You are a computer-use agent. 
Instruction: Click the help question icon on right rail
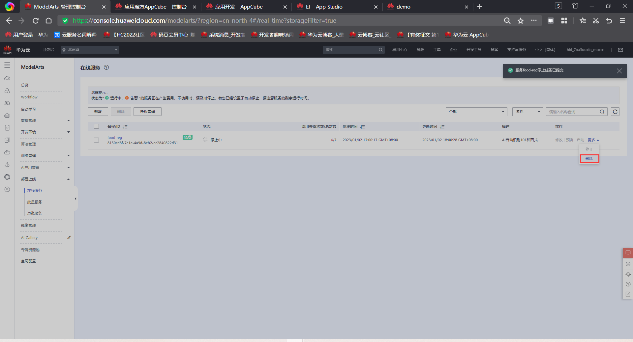click(628, 284)
